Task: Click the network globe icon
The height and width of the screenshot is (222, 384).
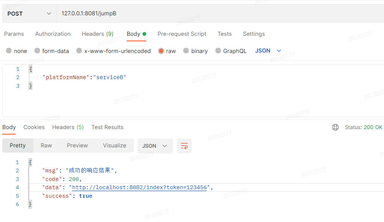Action: point(335,127)
